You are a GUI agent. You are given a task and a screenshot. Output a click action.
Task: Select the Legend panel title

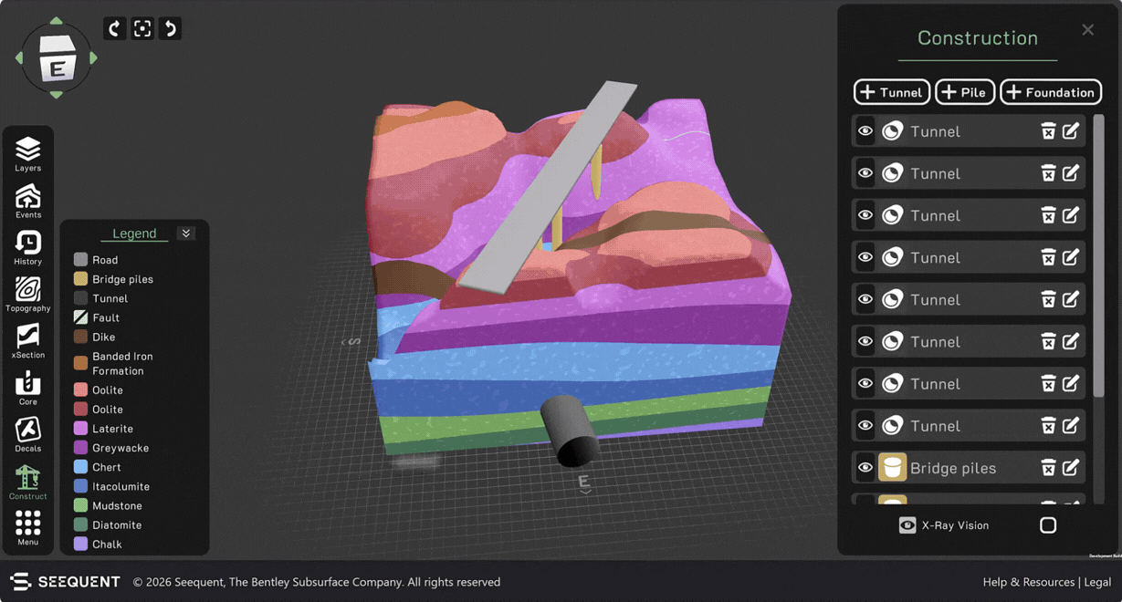click(x=134, y=234)
